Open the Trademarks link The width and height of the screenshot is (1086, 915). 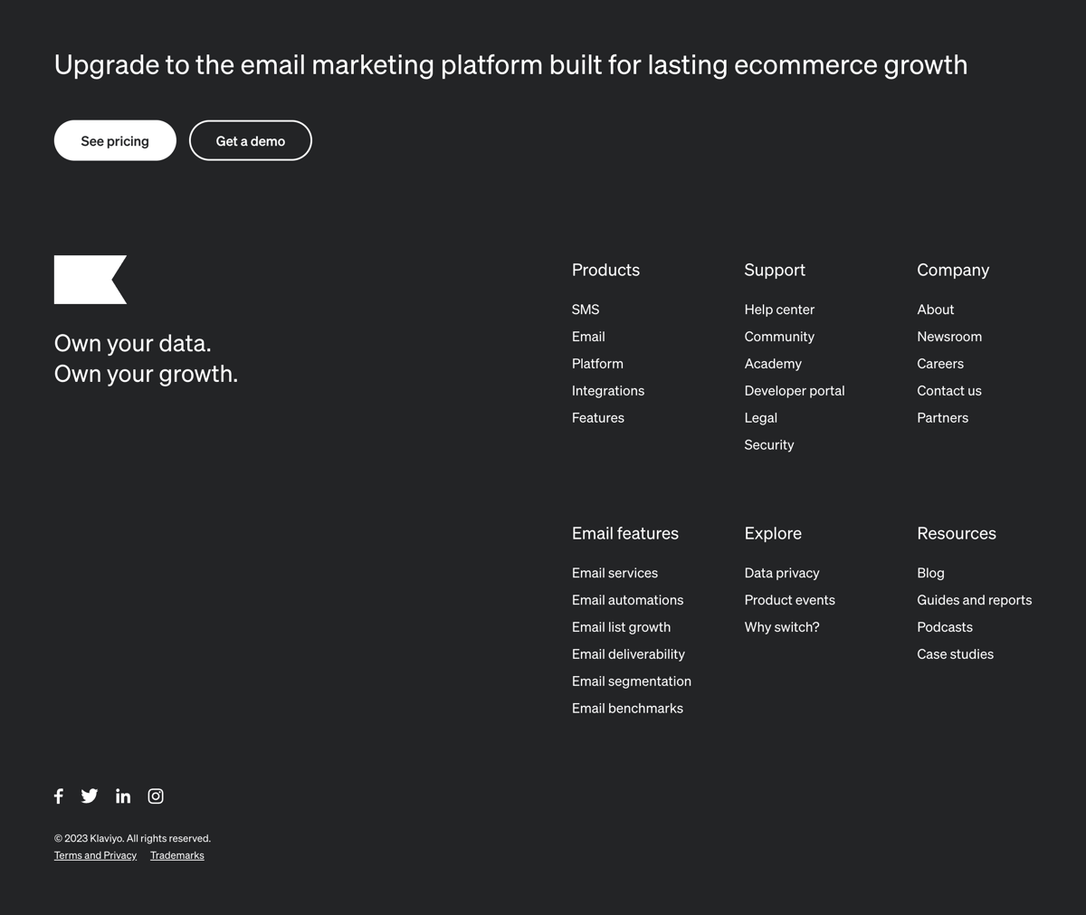[x=176, y=854]
